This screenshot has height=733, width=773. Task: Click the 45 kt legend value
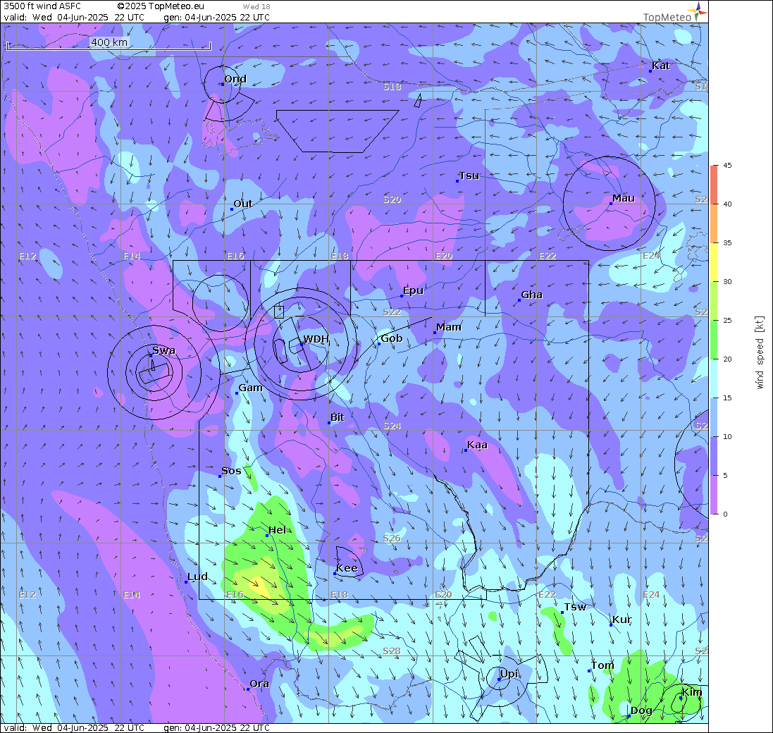click(x=727, y=166)
